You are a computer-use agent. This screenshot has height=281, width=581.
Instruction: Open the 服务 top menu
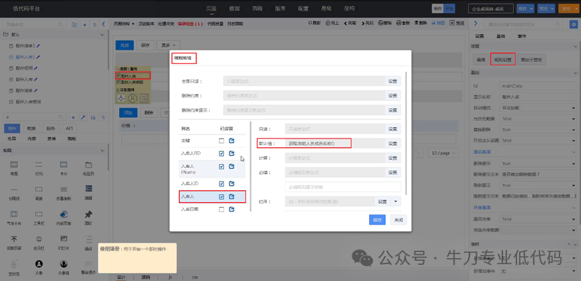coord(280,9)
